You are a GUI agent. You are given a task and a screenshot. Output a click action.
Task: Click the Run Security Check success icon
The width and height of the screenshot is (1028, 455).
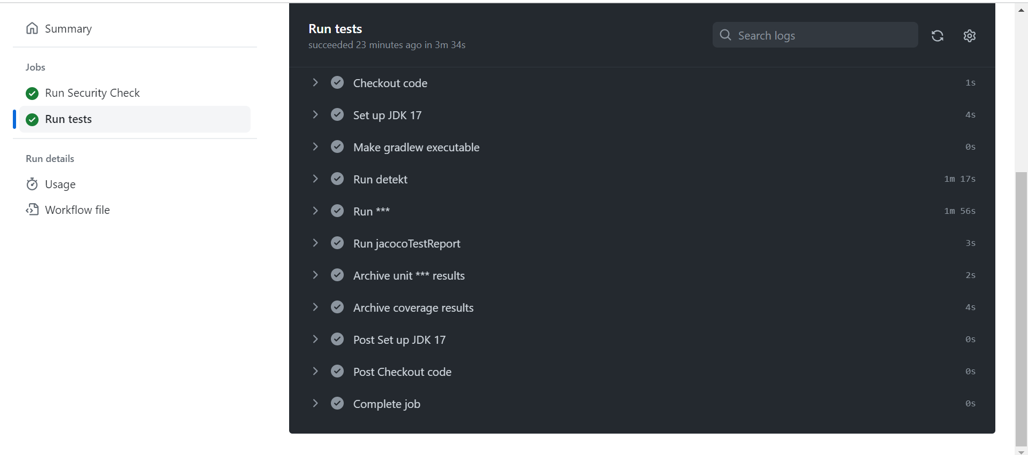coord(32,94)
